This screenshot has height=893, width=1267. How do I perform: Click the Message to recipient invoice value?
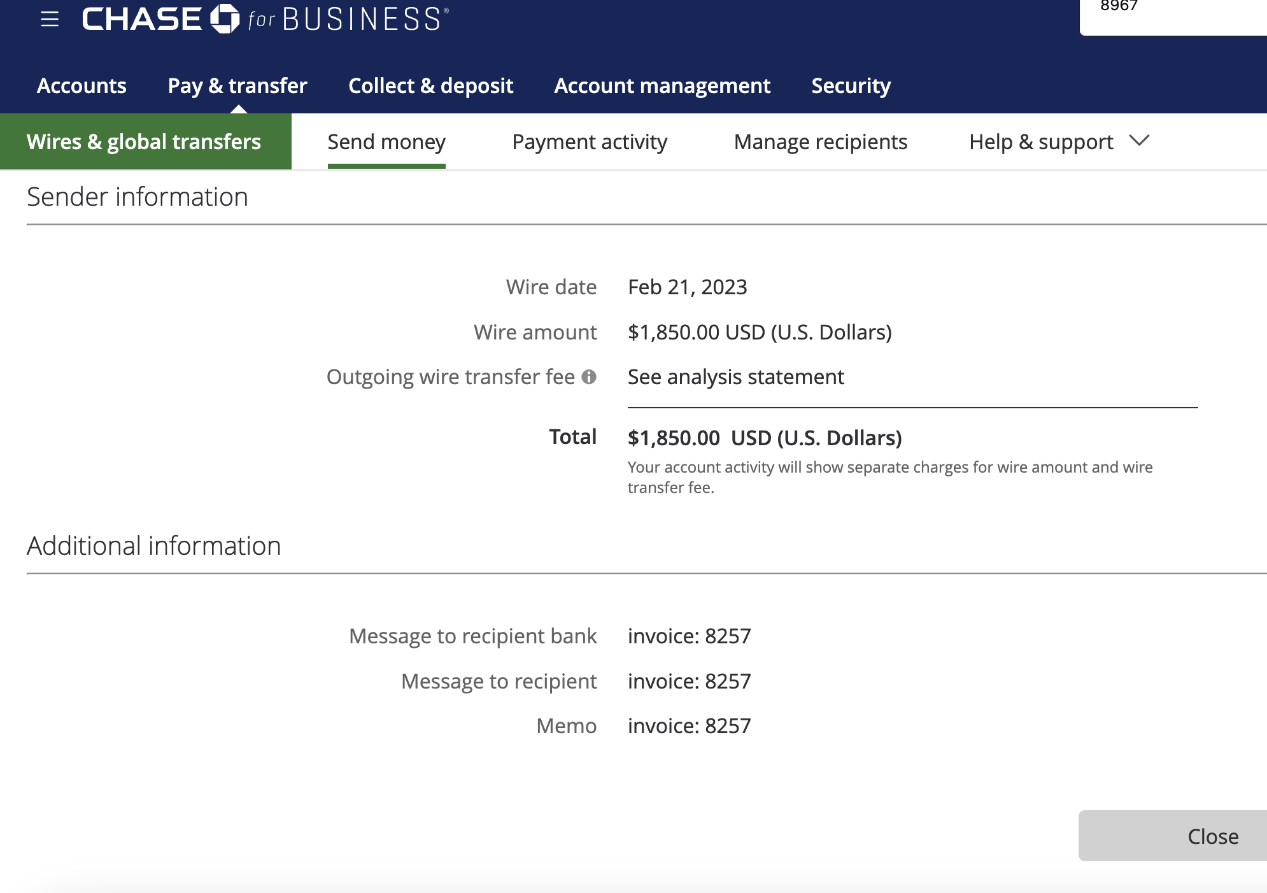[x=690, y=681]
